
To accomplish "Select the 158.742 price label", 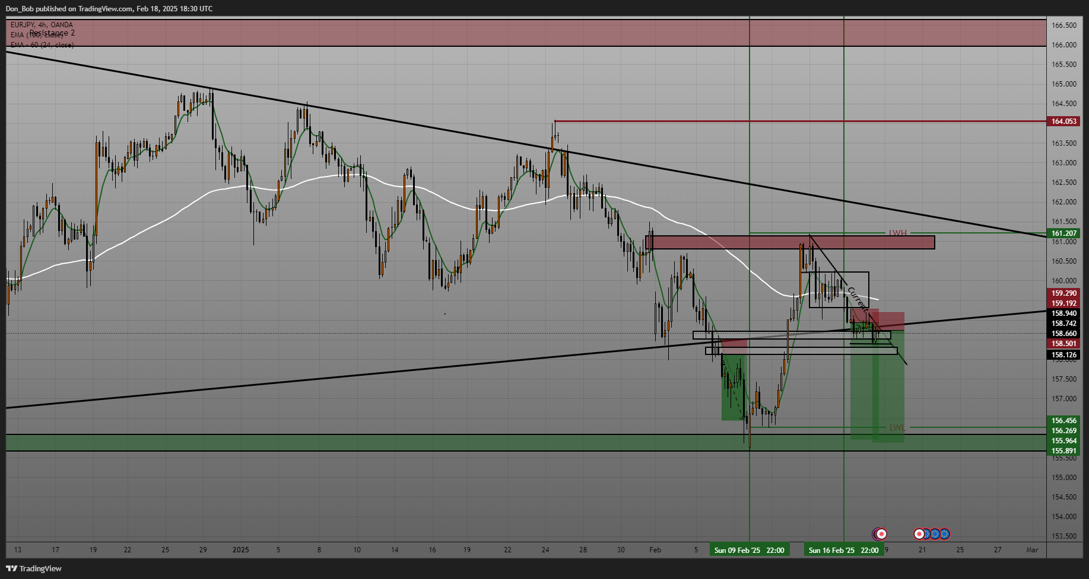I will [1063, 324].
